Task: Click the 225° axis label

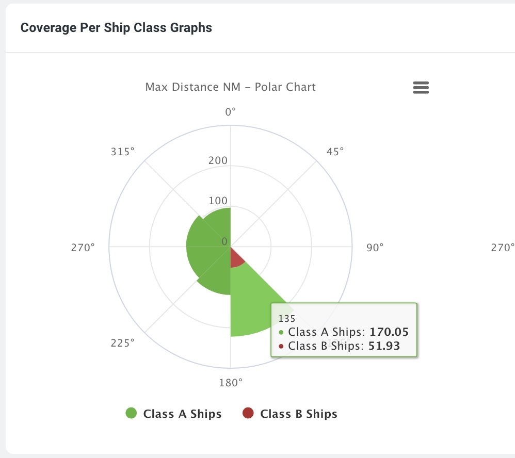Action: tap(122, 343)
